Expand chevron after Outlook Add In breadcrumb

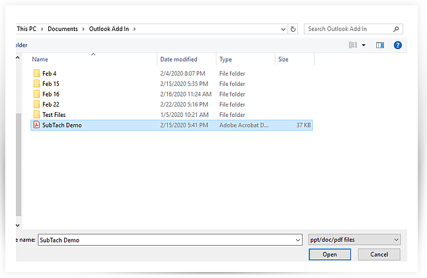coord(134,29)
